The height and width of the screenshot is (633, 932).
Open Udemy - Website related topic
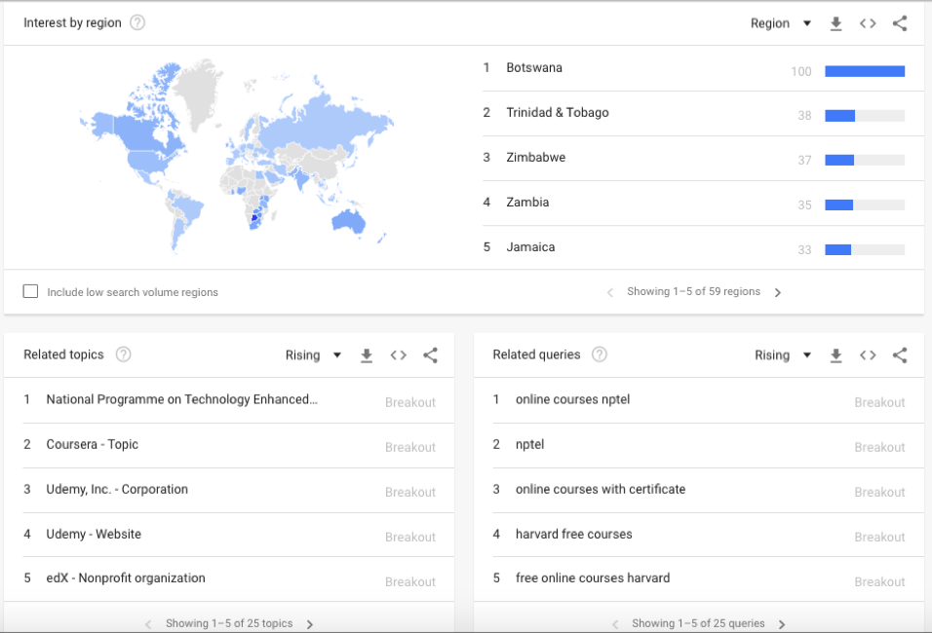[94, 534]
